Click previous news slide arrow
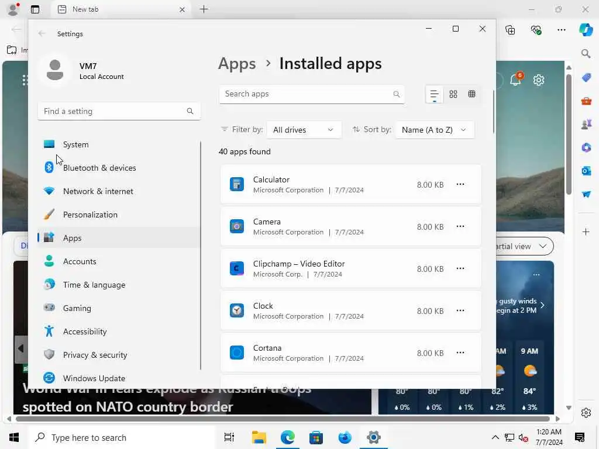The height and width of the screenshot is (449, 599). click(21, 348)
